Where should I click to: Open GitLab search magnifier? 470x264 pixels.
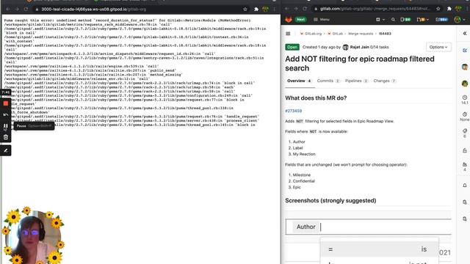tap(393, 20)
